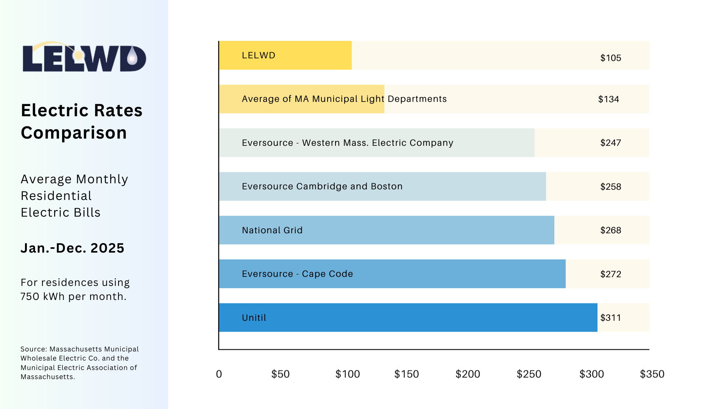The image size is (727, 409).
Task: Click the National Grid bar label
Action: point(272,230)
